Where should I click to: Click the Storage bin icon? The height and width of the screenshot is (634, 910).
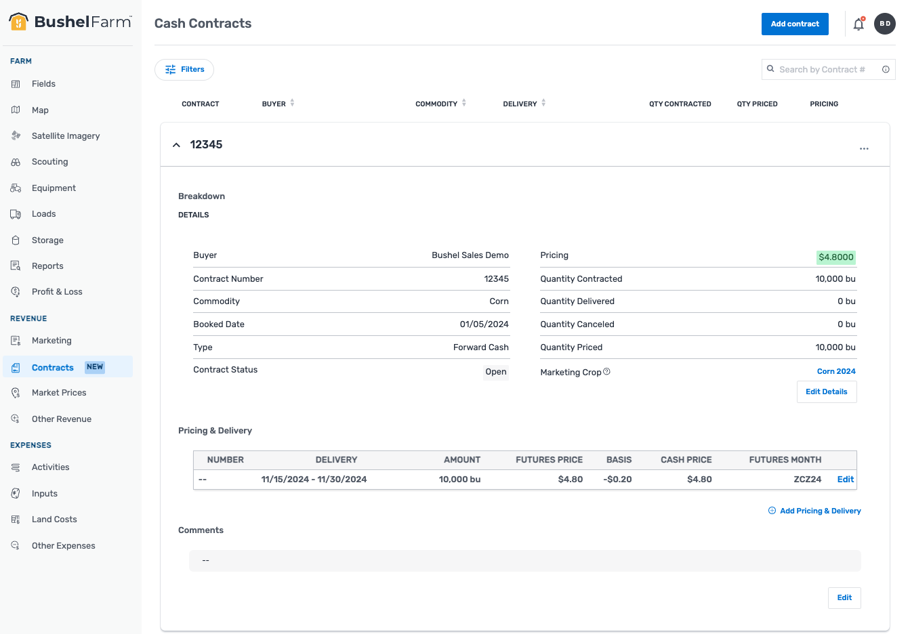(16, 240)
